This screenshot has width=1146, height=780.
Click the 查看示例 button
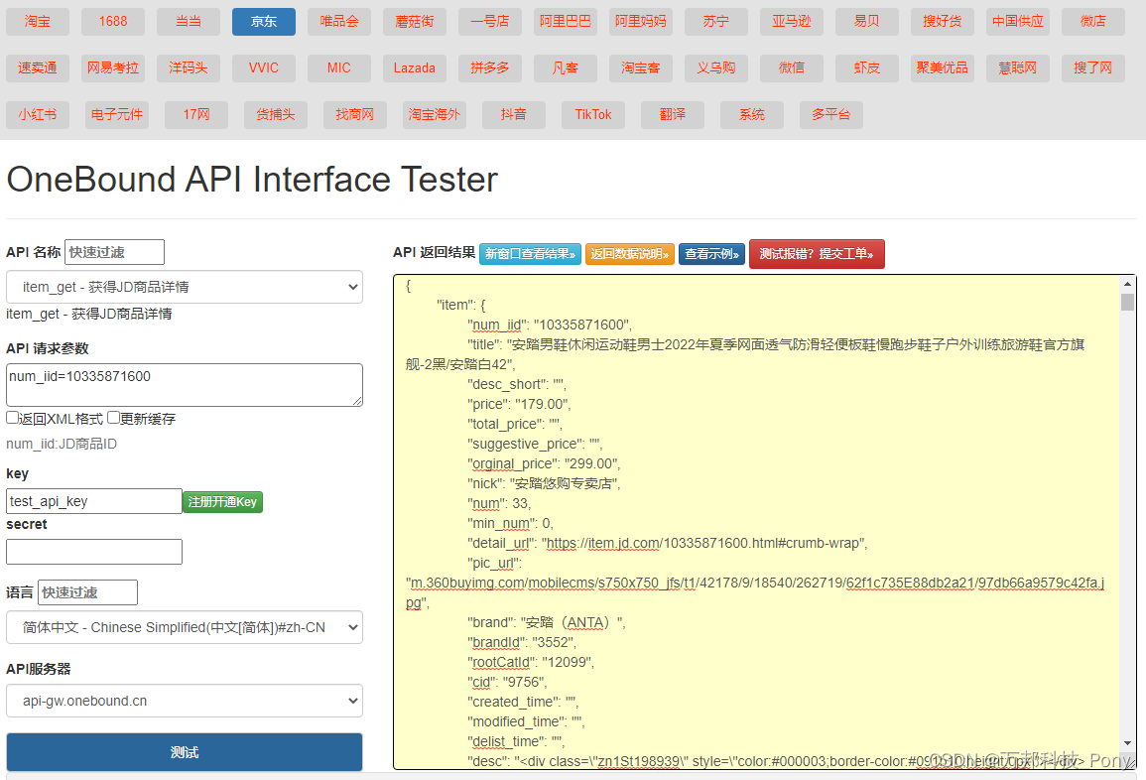(x=711, y=254)
